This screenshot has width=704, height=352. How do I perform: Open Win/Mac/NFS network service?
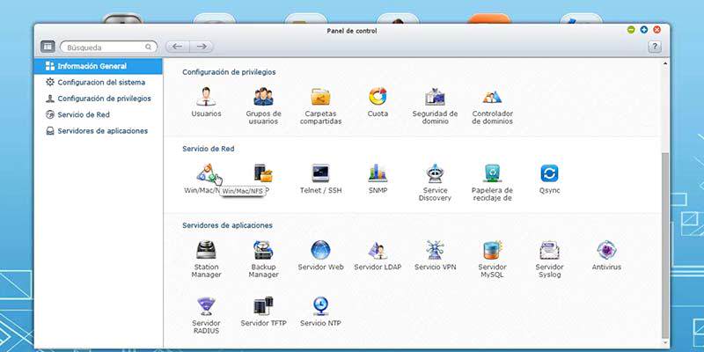207,173
